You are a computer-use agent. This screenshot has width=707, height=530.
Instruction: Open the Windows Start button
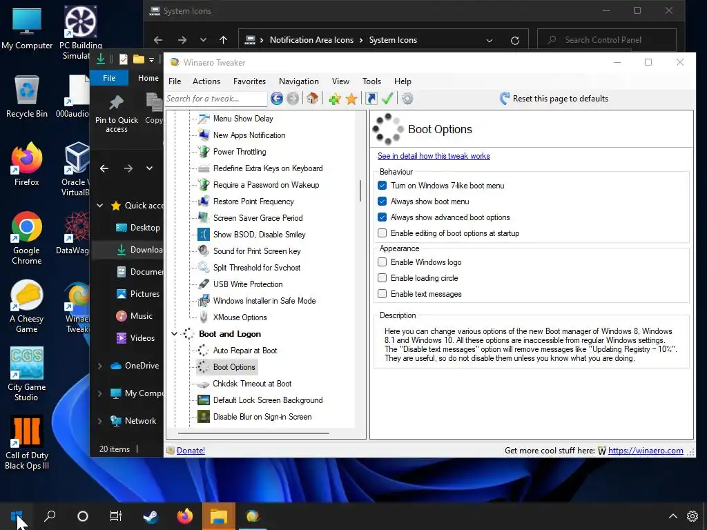tap(17, 516)
